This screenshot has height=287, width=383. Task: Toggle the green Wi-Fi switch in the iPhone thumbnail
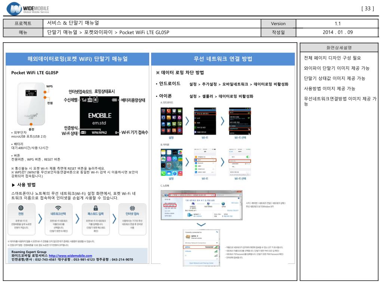coord(248,157)
